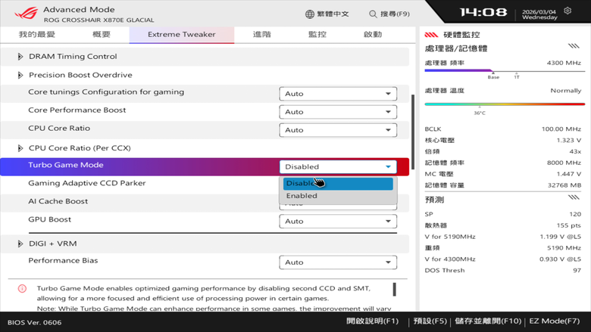Image resolution: width=591 pixels, height=332 pixels.
Task: Click description text scrollbar
Action: [394, 290]
